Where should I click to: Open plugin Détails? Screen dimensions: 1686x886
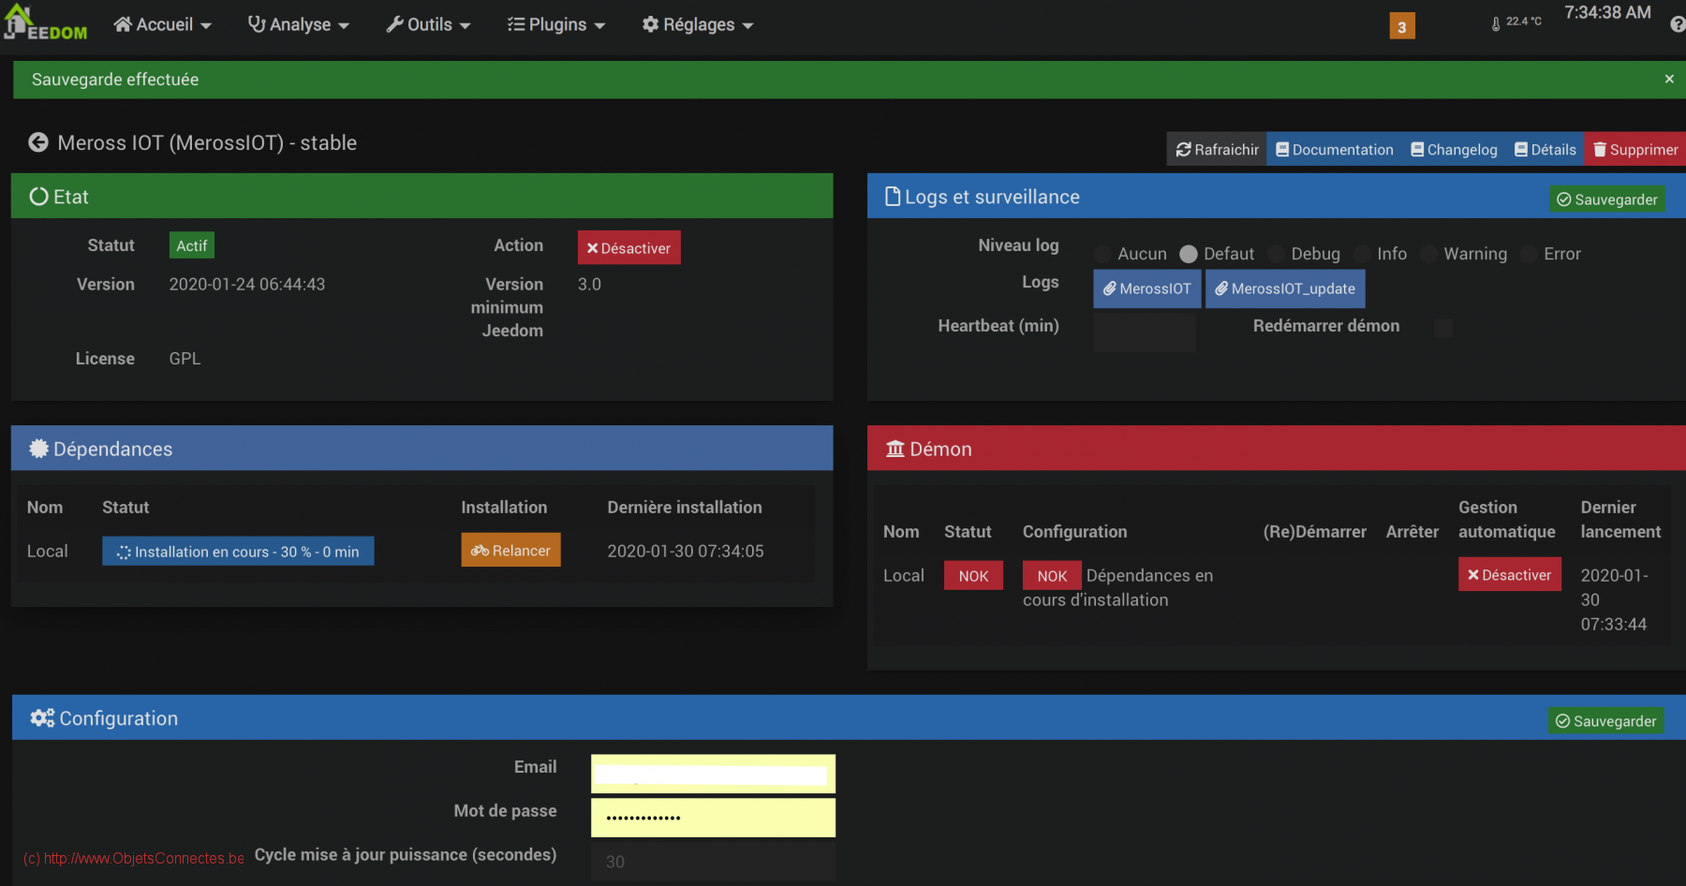tap(1545, 150)
